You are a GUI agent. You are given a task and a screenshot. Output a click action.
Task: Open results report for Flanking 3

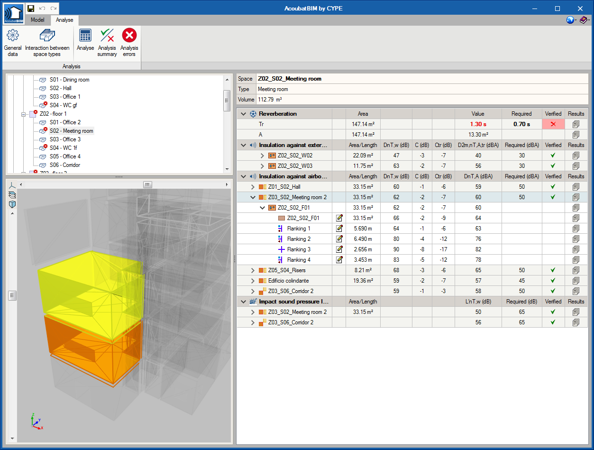pos(576,249)
